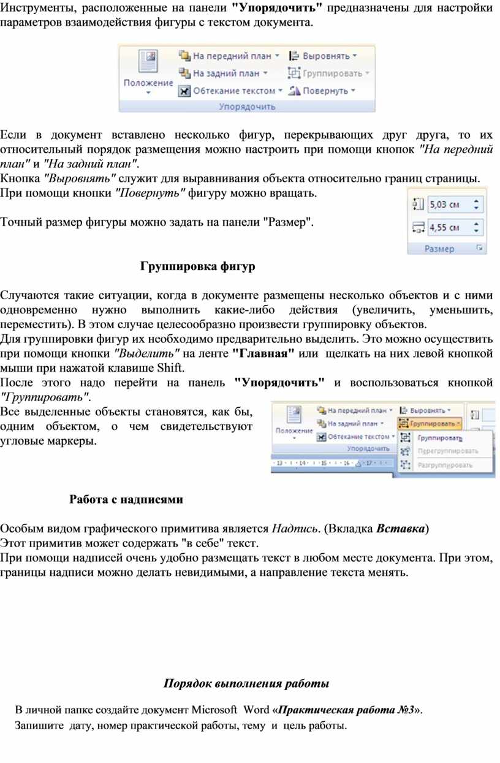Click the bold italic word Вставка
The width and height of the screenshot is (500, 763).
click(x=401, y=528)
